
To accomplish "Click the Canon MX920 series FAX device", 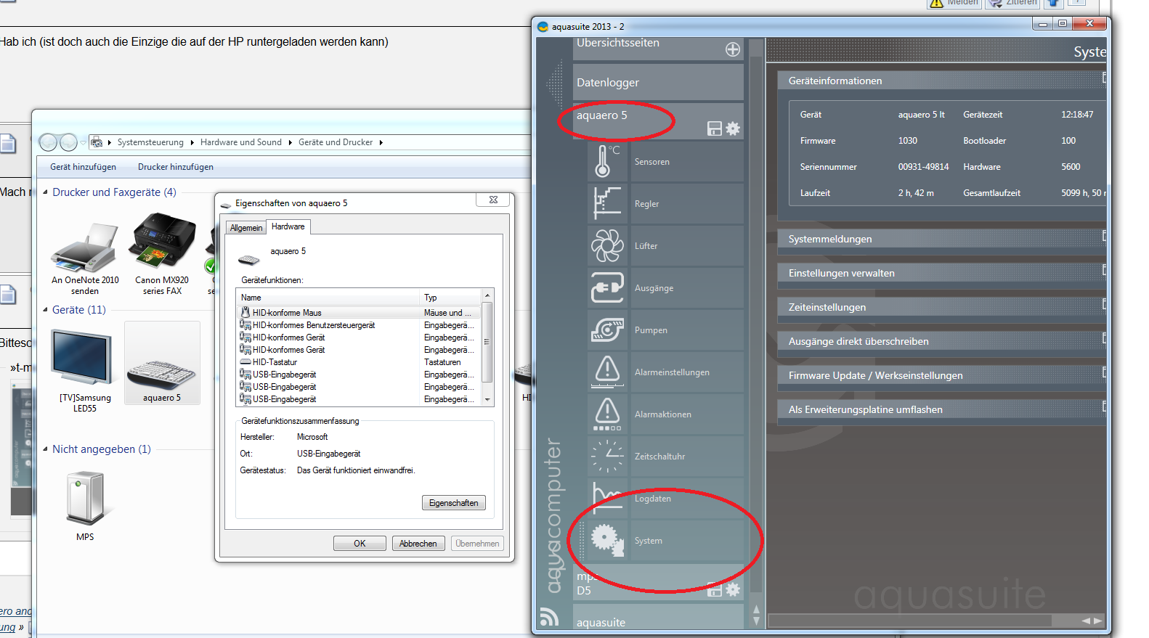I will (161, 254).
